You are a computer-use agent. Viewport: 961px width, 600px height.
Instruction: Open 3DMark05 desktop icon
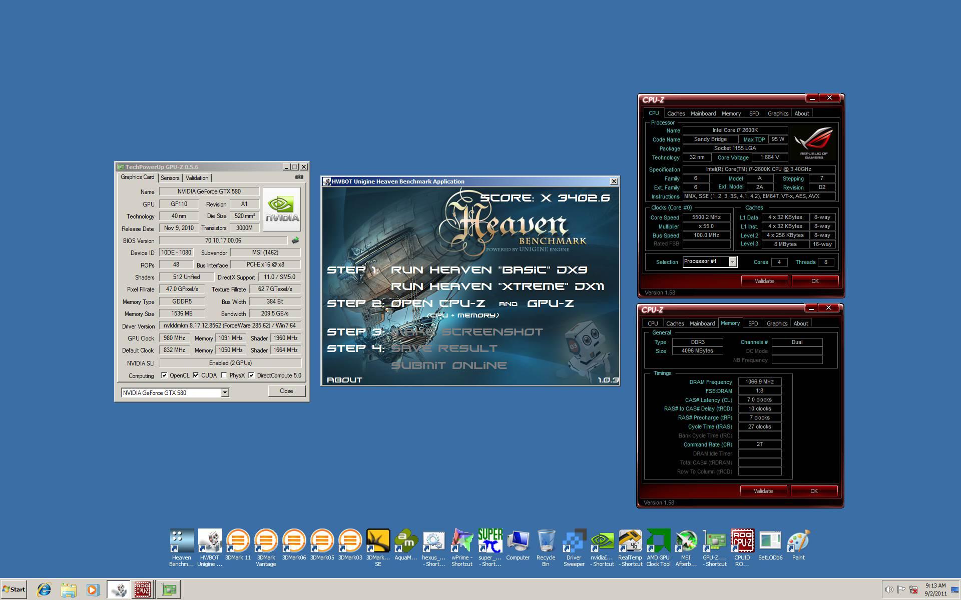(322, 545)
